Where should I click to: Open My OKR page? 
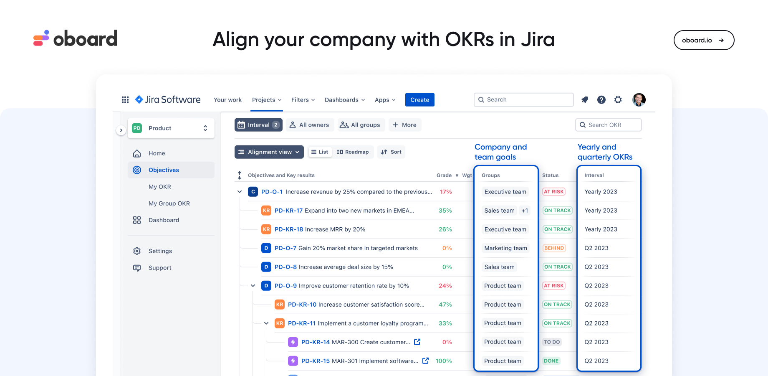(160, 187)
